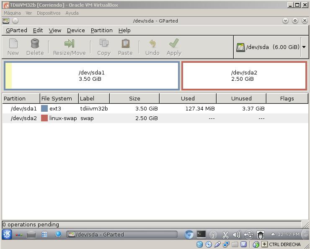
Task: Expand hidden system tray icons arrow
Action: coord(273,234)
